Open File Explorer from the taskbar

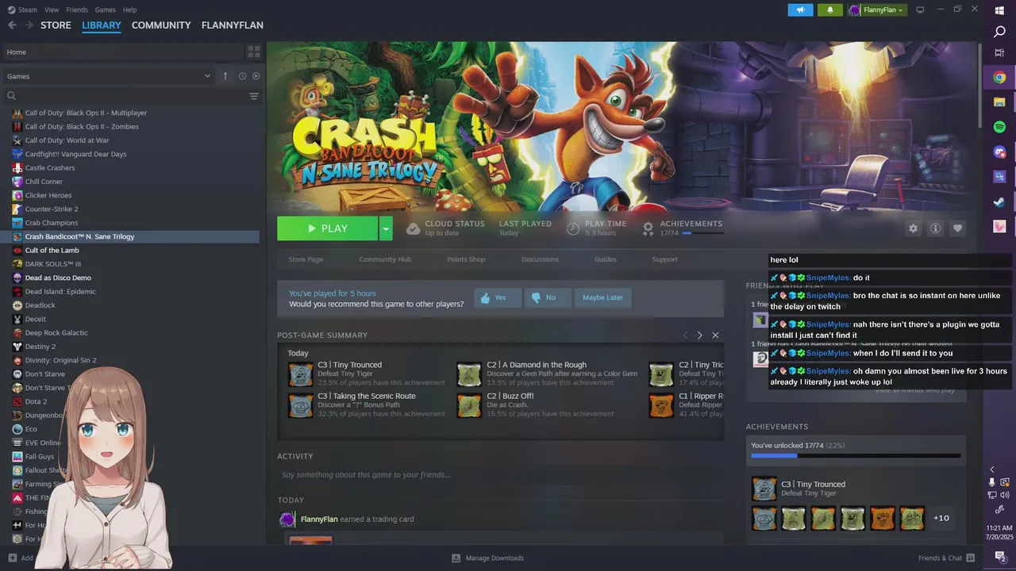(x=999, y=102)
